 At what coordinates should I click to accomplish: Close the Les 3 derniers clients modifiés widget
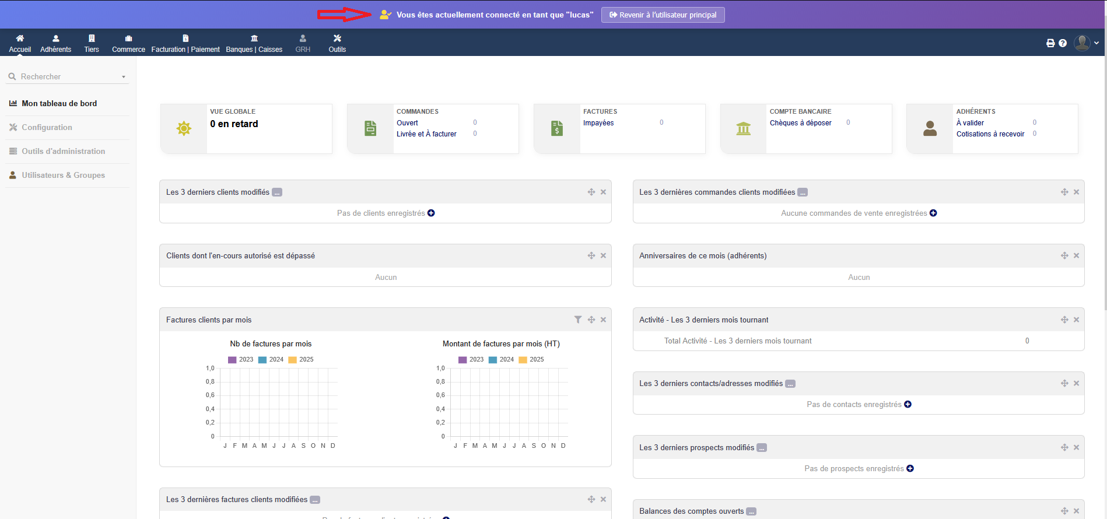[x=603, y=192]
